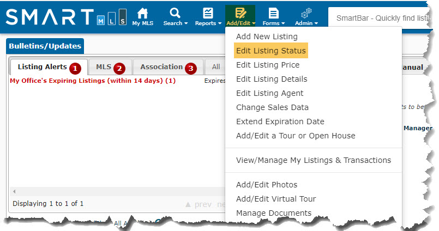This screenshot has width=439, height=231.
Task: Open My Office's Expiring Listings link
Action: [x=93, y=81]
